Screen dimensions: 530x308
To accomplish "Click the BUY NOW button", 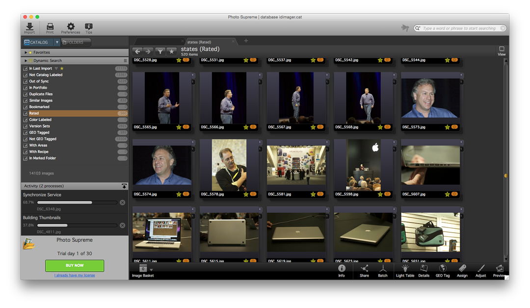I will pyautogui.click(x=75, y=265).
